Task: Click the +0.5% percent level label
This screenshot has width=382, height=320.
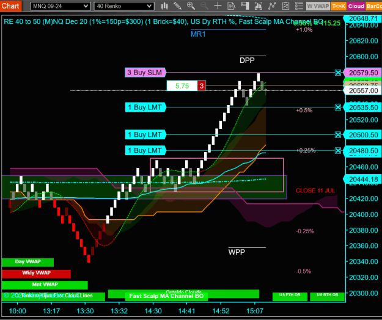Action: click(304, 111)
